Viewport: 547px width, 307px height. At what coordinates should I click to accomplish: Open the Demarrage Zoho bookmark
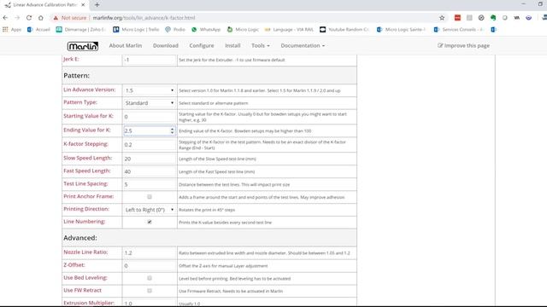click(x=80, y=30)
